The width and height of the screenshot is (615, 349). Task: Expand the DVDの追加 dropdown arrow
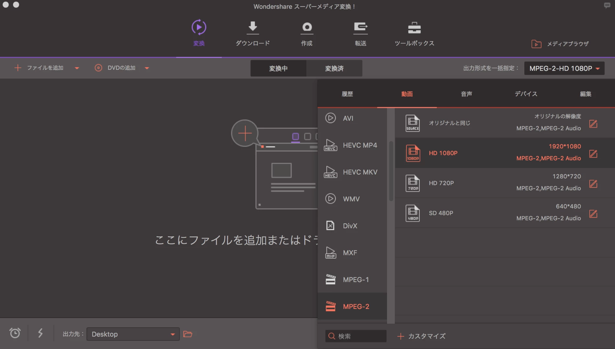147,68
